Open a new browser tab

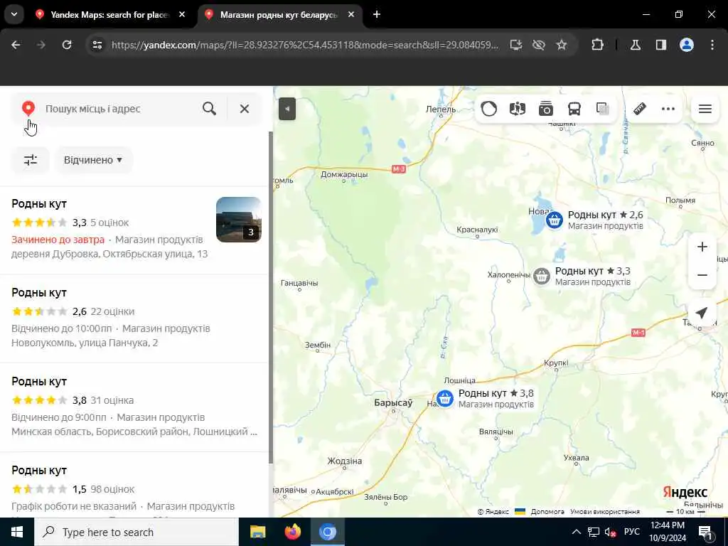tap(377, 14)
